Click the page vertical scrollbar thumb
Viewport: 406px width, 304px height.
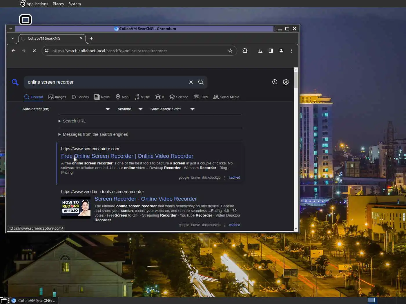296,80
